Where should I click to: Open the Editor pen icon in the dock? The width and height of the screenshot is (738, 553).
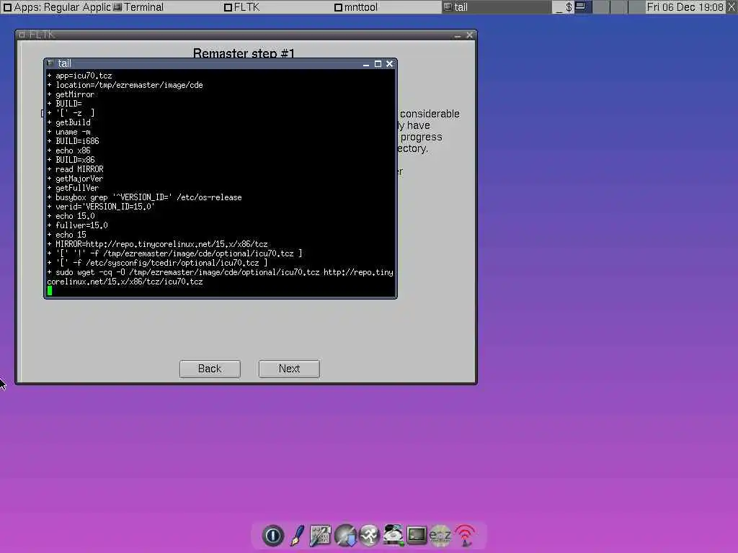pos(297,536)
